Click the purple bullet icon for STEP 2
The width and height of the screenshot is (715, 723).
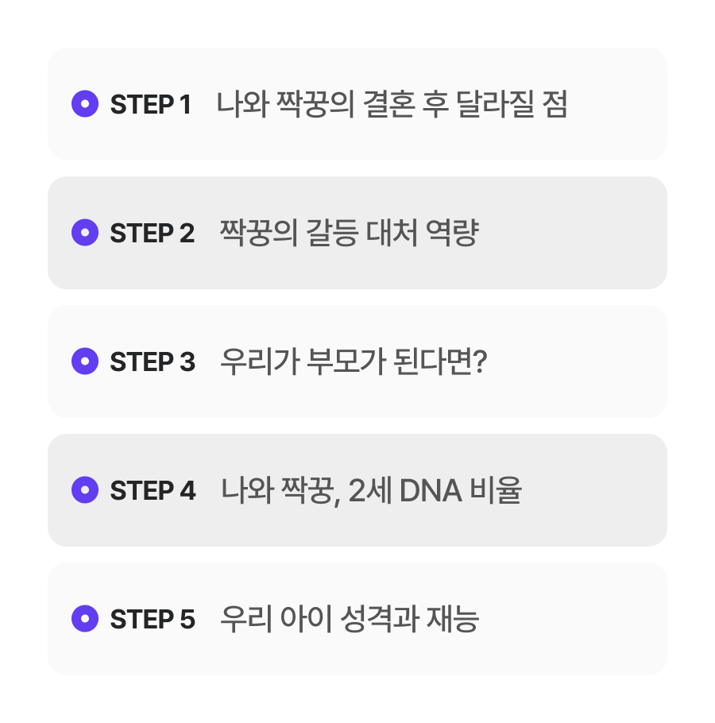click(x=85, y=232)
